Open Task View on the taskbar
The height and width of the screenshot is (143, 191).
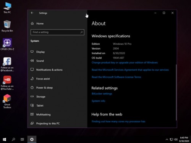(22, 140)
